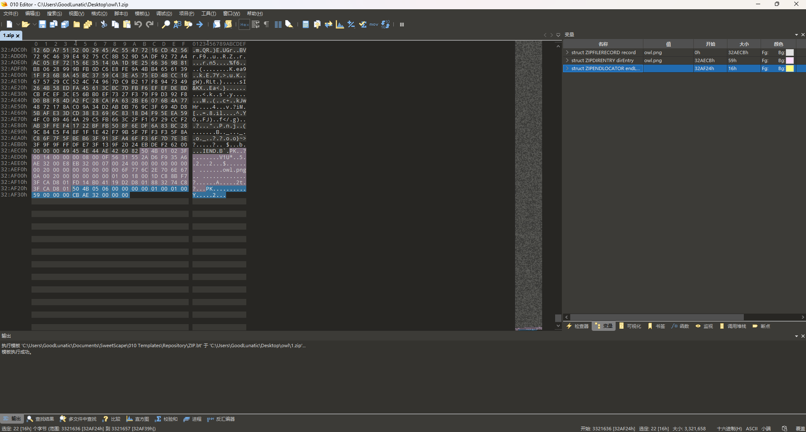The width and height of the screenshot is (806, 432).
Task: Switch to the 监视 panel tab
Action: pyautogui.click(x=704, y=326)
